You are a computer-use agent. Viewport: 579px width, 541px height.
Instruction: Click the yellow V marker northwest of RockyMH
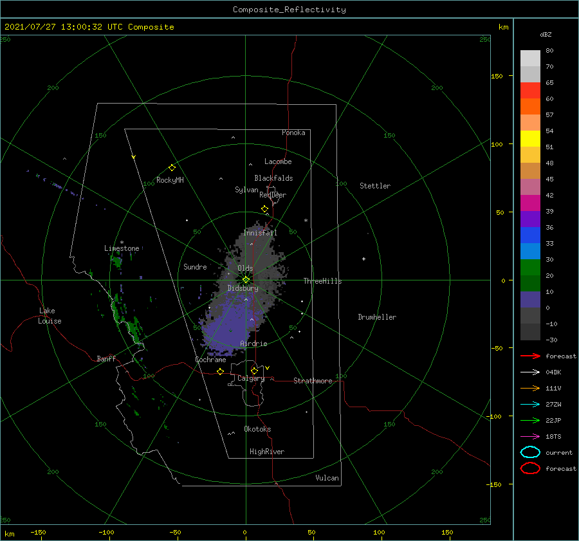(x=134, y=157)
